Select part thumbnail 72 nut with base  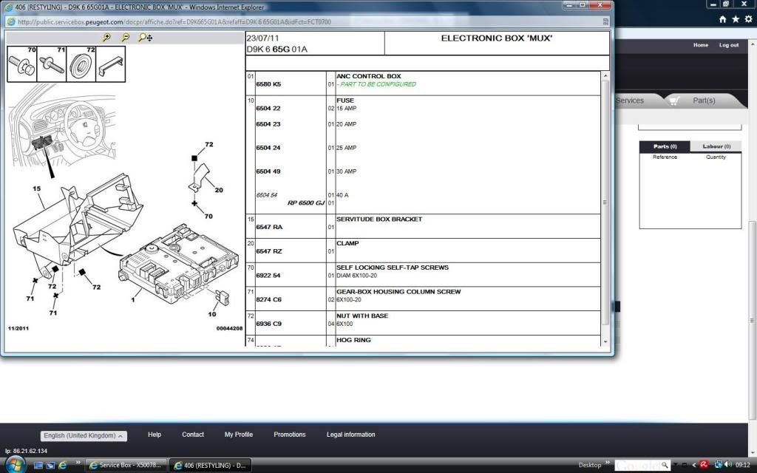81,64
